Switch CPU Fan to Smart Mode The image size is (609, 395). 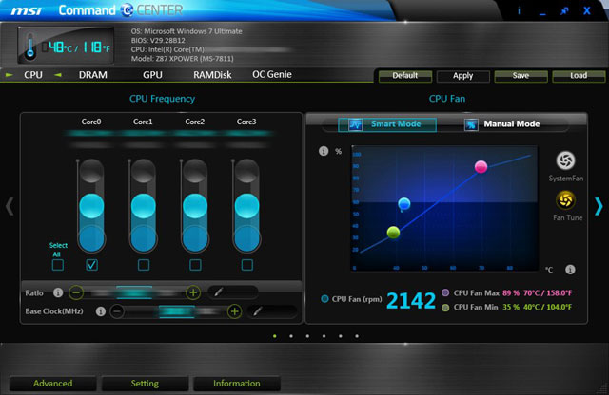[387, 124]
